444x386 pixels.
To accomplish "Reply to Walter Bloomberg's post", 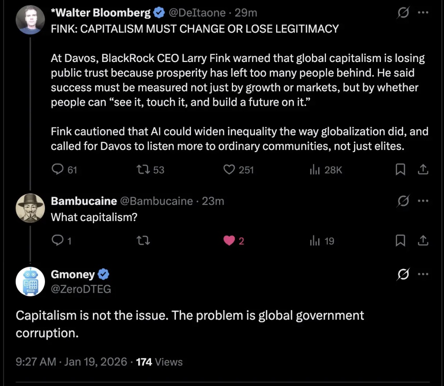I will [x=57, y=170].
